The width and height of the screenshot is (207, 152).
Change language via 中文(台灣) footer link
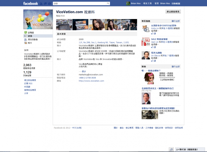[x=77, y=128]
